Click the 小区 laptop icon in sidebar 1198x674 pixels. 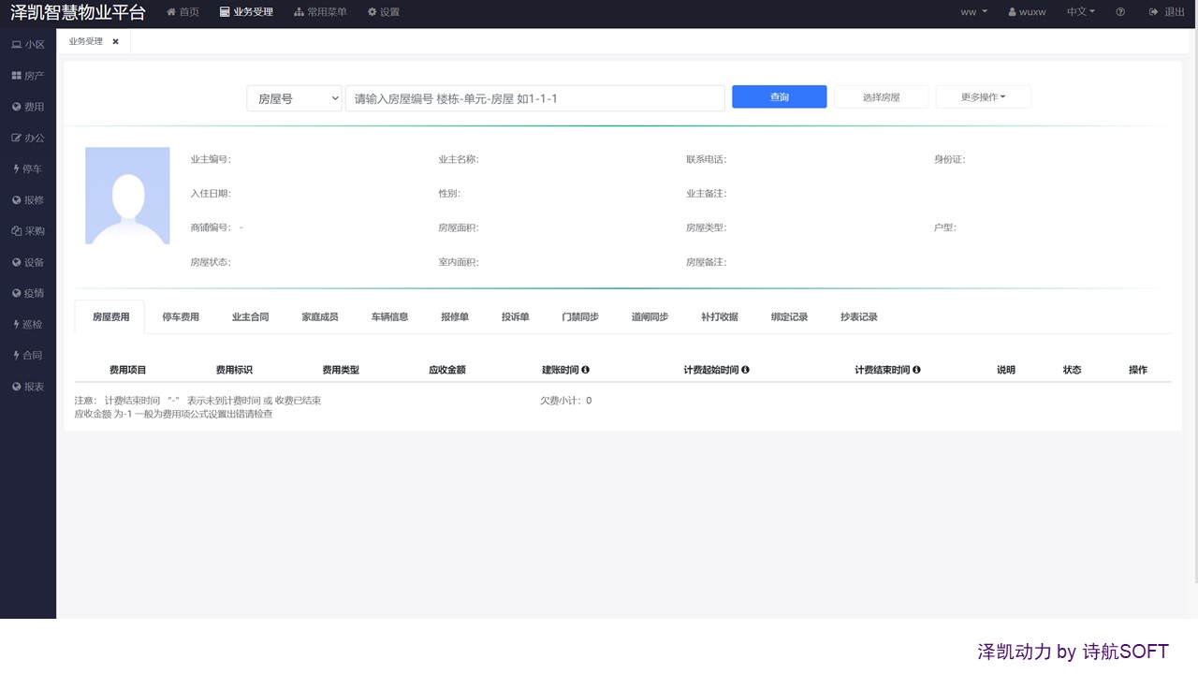(x=17, y=45)
